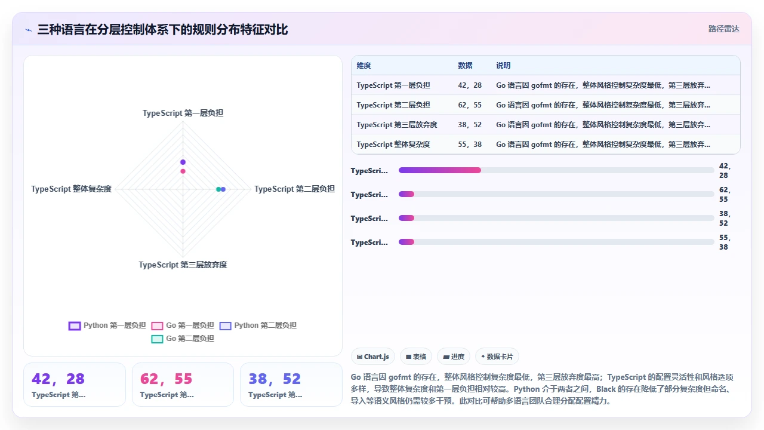Click the summary paragraph starting with Go 语言因 gofmt

coord(544,389)
